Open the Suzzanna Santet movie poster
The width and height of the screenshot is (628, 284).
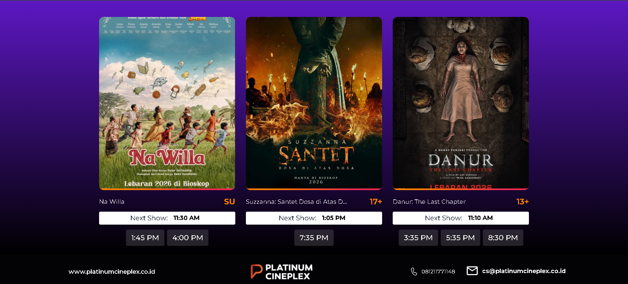click(314, 104)
